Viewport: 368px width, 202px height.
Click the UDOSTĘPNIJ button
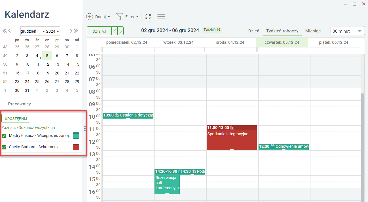(16, 118)
